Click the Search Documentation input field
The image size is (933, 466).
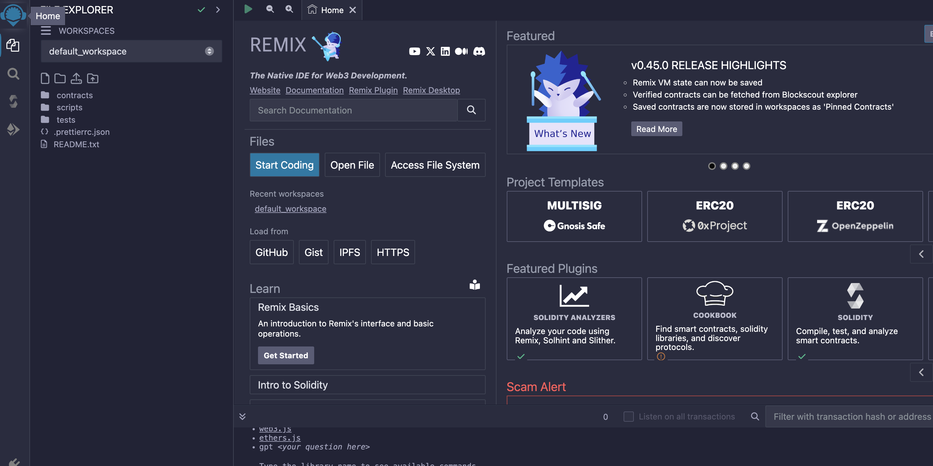click(x=353, y=110)
